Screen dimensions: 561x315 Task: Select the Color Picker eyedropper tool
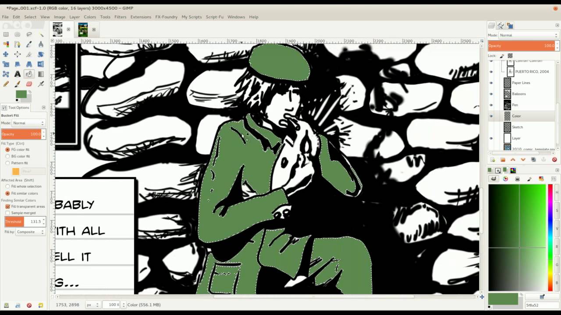pos(29,44)
